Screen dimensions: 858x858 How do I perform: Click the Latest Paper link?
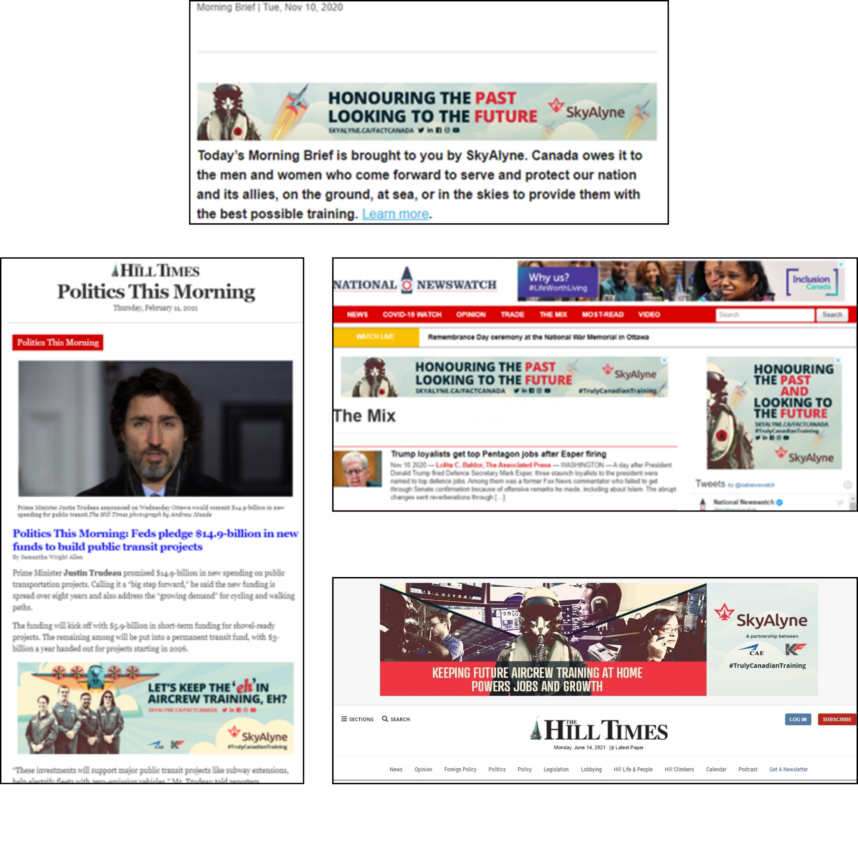coord(626,748)
